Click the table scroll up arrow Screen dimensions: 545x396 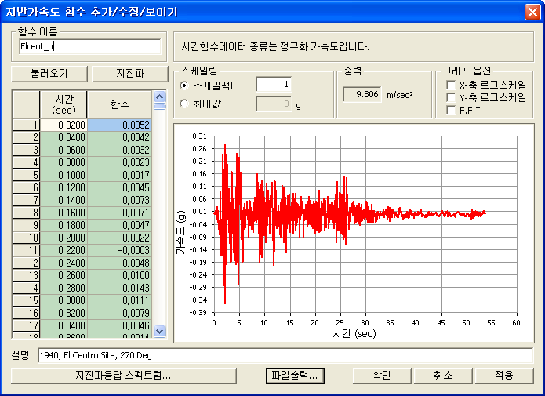[x=159, y=96]
